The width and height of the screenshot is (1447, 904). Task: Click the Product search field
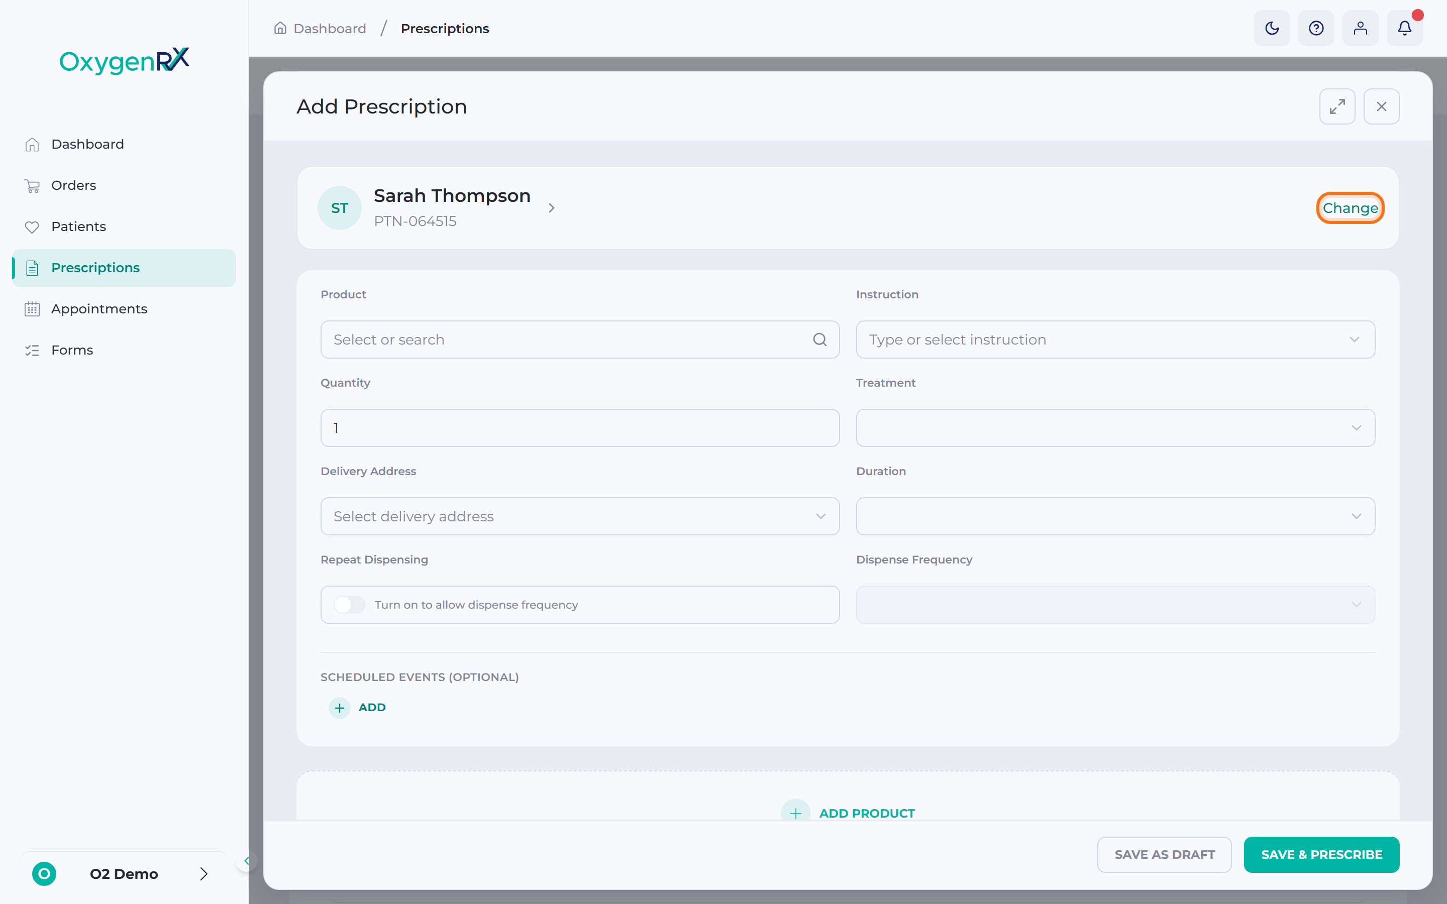click(580, 340)
